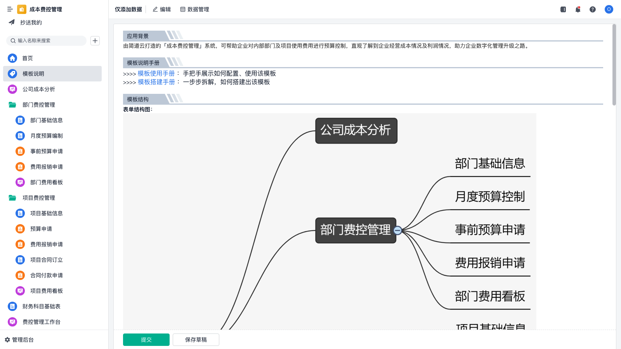
Task: Click the 管理后台 gear icon
Action: 7,340
